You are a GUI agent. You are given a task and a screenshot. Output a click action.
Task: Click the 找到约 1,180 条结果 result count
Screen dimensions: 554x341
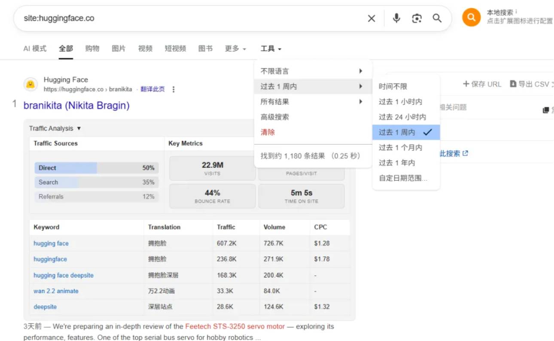(x=293, y=156)
